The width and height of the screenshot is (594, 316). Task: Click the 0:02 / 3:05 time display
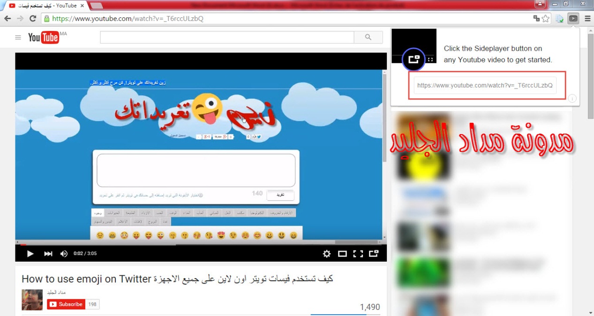85,254
